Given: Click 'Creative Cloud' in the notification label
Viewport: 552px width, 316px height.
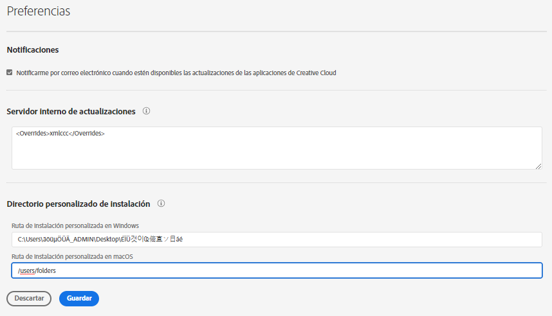Looking at the screenshot, I should [316, 73].
